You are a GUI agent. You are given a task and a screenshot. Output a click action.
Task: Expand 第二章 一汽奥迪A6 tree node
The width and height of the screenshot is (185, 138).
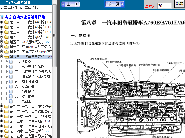point(1,27)
